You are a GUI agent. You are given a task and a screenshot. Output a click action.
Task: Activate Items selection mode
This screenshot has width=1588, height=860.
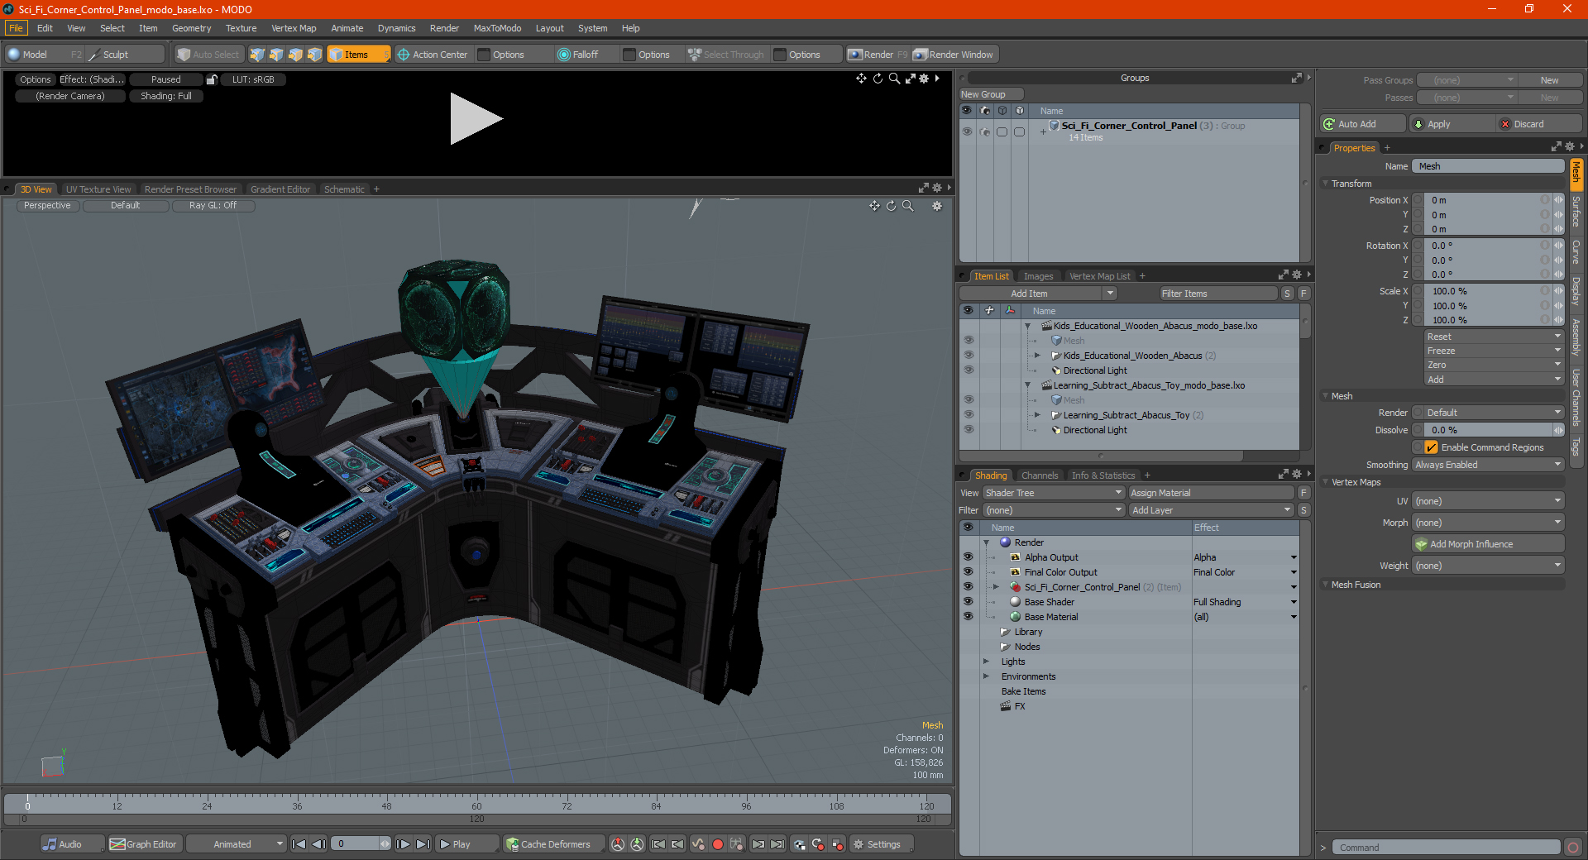click(x=358, y=55)
